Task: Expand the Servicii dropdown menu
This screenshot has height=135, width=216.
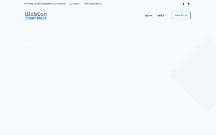Action: [x=161, y=16]
